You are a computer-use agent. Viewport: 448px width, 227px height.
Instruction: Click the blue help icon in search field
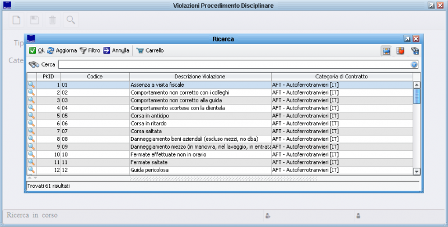(414, 65)
